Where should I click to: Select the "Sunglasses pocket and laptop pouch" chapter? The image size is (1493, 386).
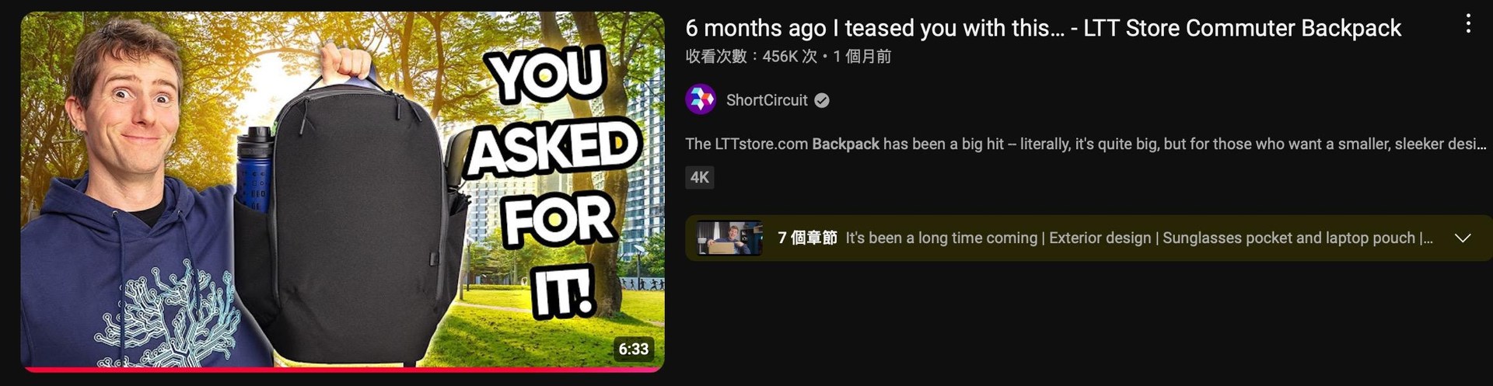pos(1288,238)
